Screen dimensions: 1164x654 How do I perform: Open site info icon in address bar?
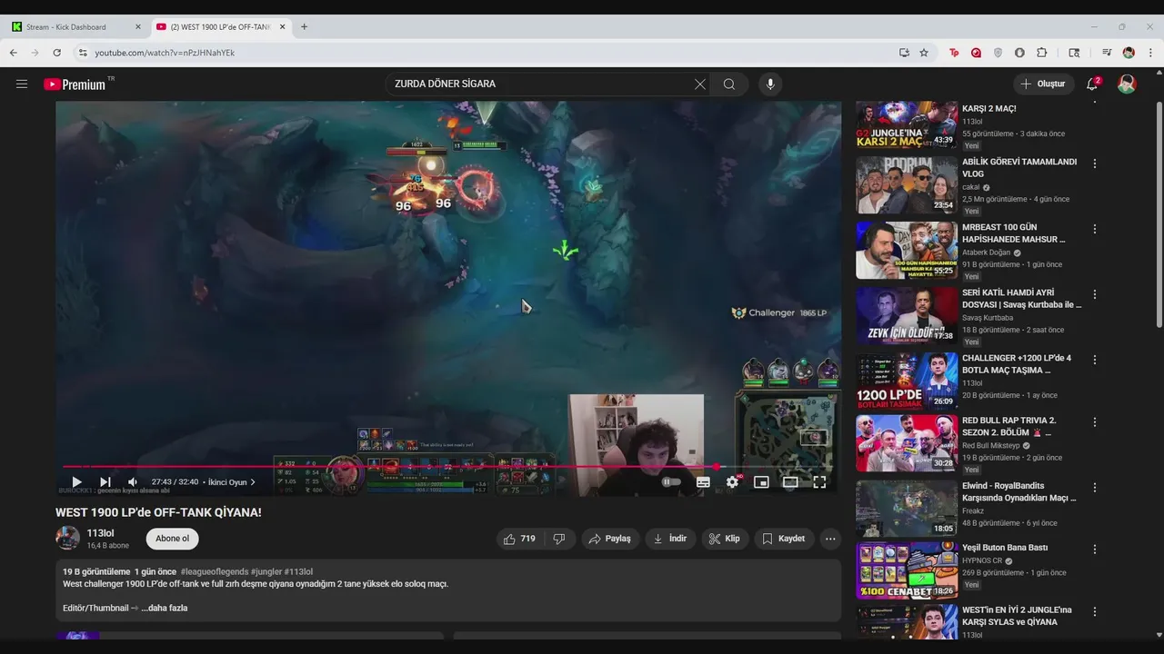[x=83, y=53]
